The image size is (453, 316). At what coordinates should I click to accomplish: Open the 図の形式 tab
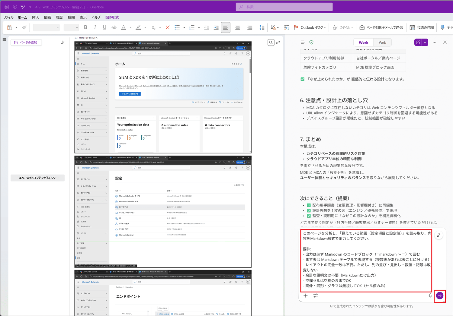(112, 17)
